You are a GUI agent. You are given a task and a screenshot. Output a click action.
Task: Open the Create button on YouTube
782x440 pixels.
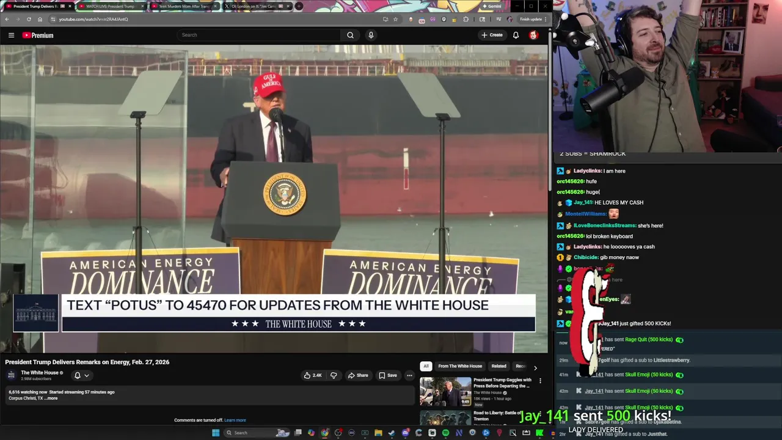pos(492,35)
